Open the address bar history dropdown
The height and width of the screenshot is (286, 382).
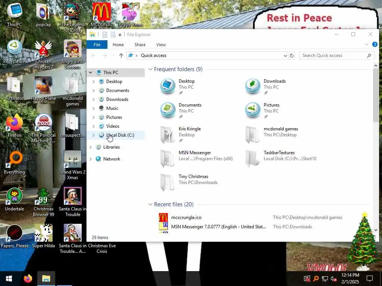[x=285, y=56]
